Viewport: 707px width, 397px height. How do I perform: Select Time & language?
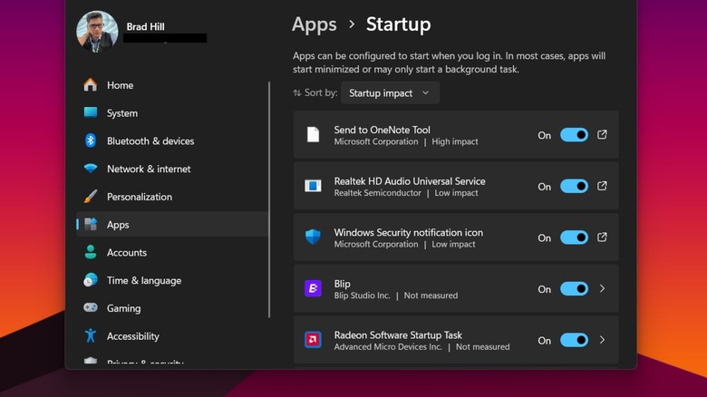[172, 280]
